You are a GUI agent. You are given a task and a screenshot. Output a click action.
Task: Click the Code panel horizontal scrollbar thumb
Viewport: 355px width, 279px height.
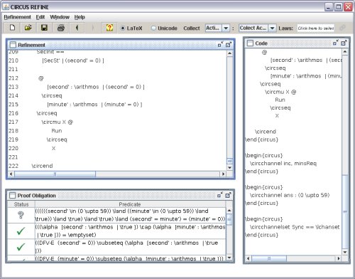[x=269, y=258]
